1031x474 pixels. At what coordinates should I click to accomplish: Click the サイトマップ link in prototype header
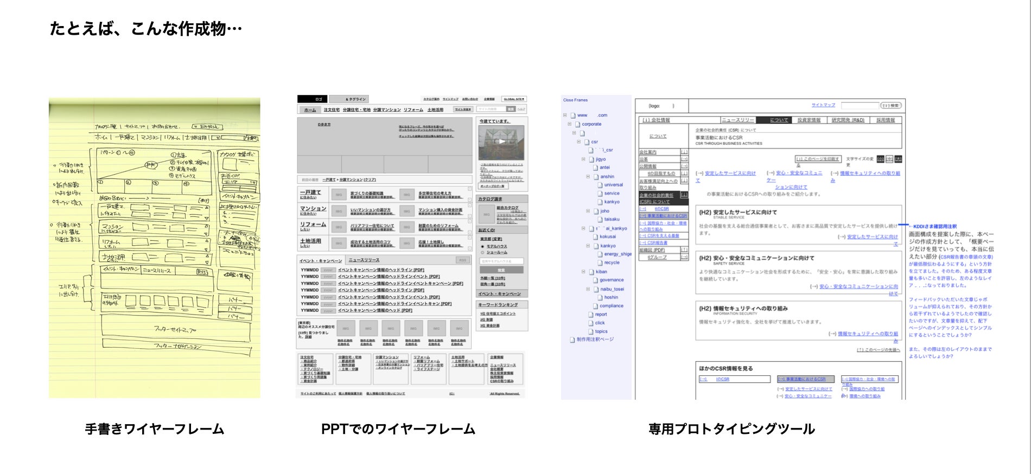(823, 105)
